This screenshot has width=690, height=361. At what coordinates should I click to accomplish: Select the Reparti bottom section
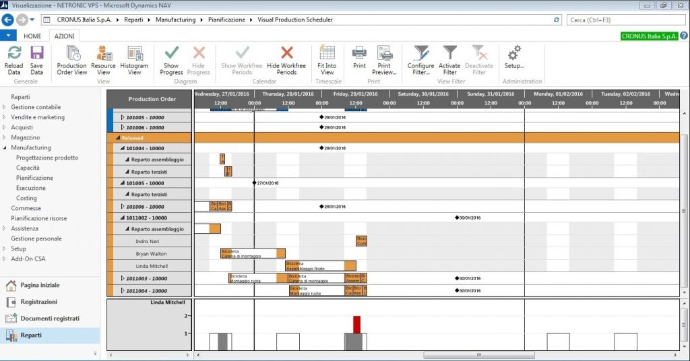50,335
